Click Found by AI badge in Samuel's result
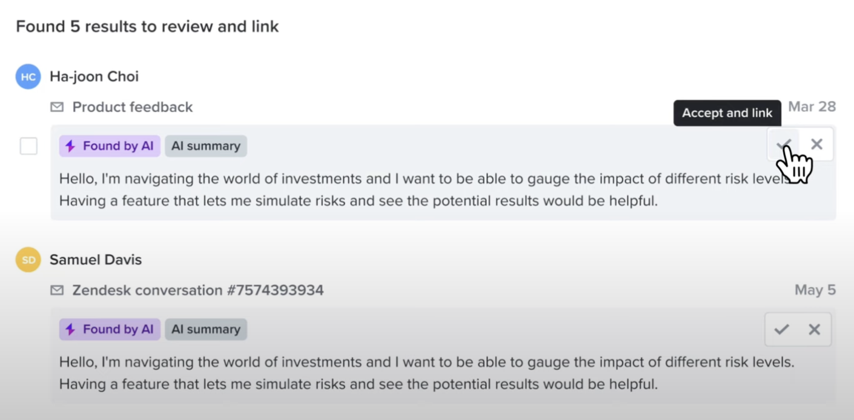 110,329
